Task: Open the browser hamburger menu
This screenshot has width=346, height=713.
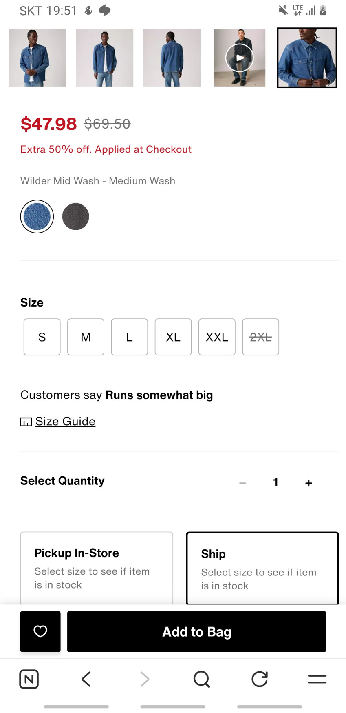Action: click(317, 679)
